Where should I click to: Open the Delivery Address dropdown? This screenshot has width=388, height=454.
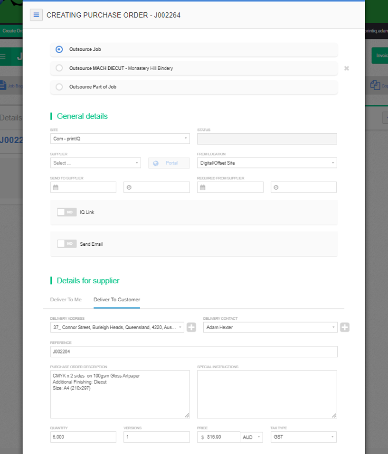coord(117,327)
